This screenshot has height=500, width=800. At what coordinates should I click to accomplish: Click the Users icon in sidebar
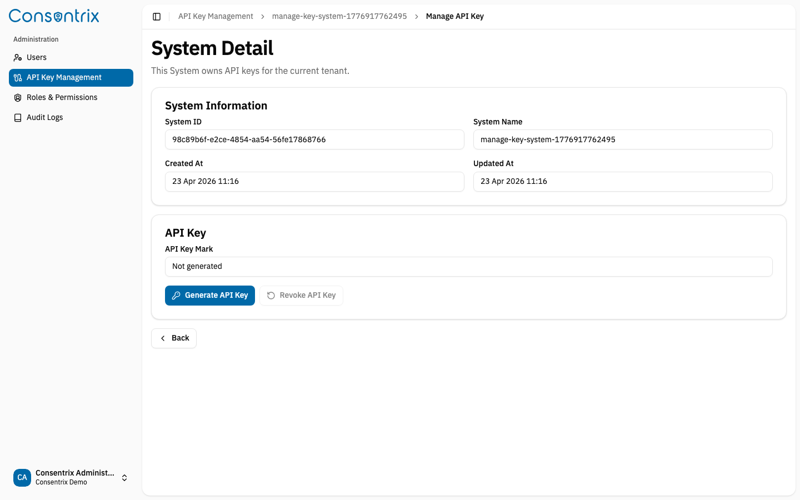18,57
